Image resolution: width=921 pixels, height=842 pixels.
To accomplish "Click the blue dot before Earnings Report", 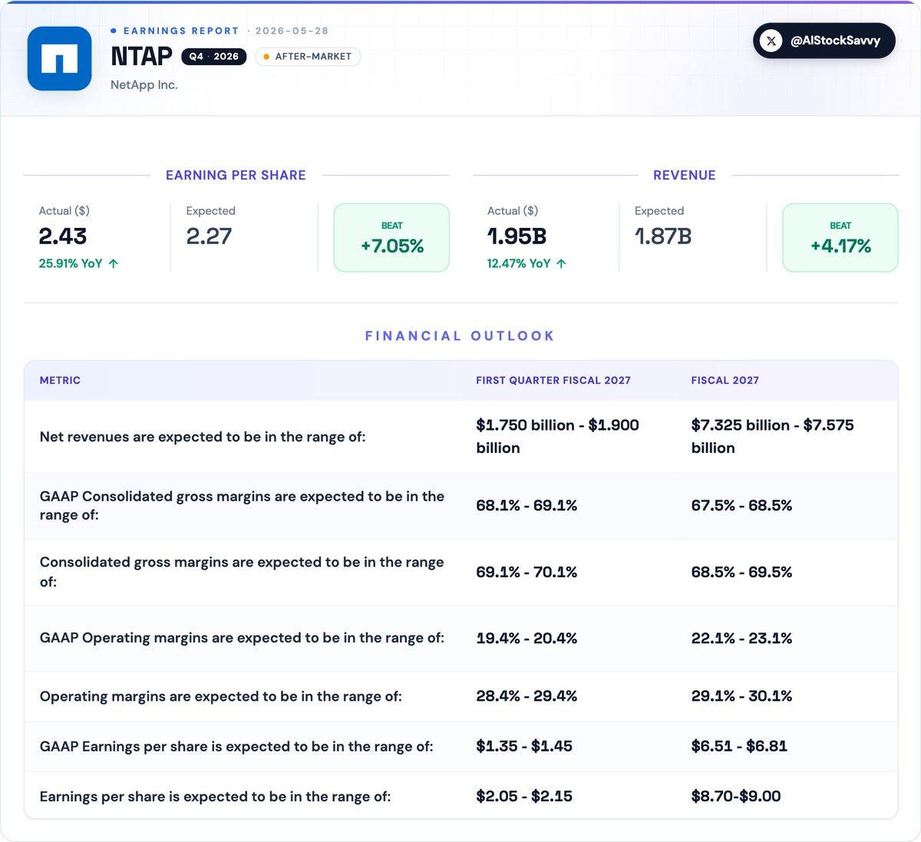I will point(114,31).
